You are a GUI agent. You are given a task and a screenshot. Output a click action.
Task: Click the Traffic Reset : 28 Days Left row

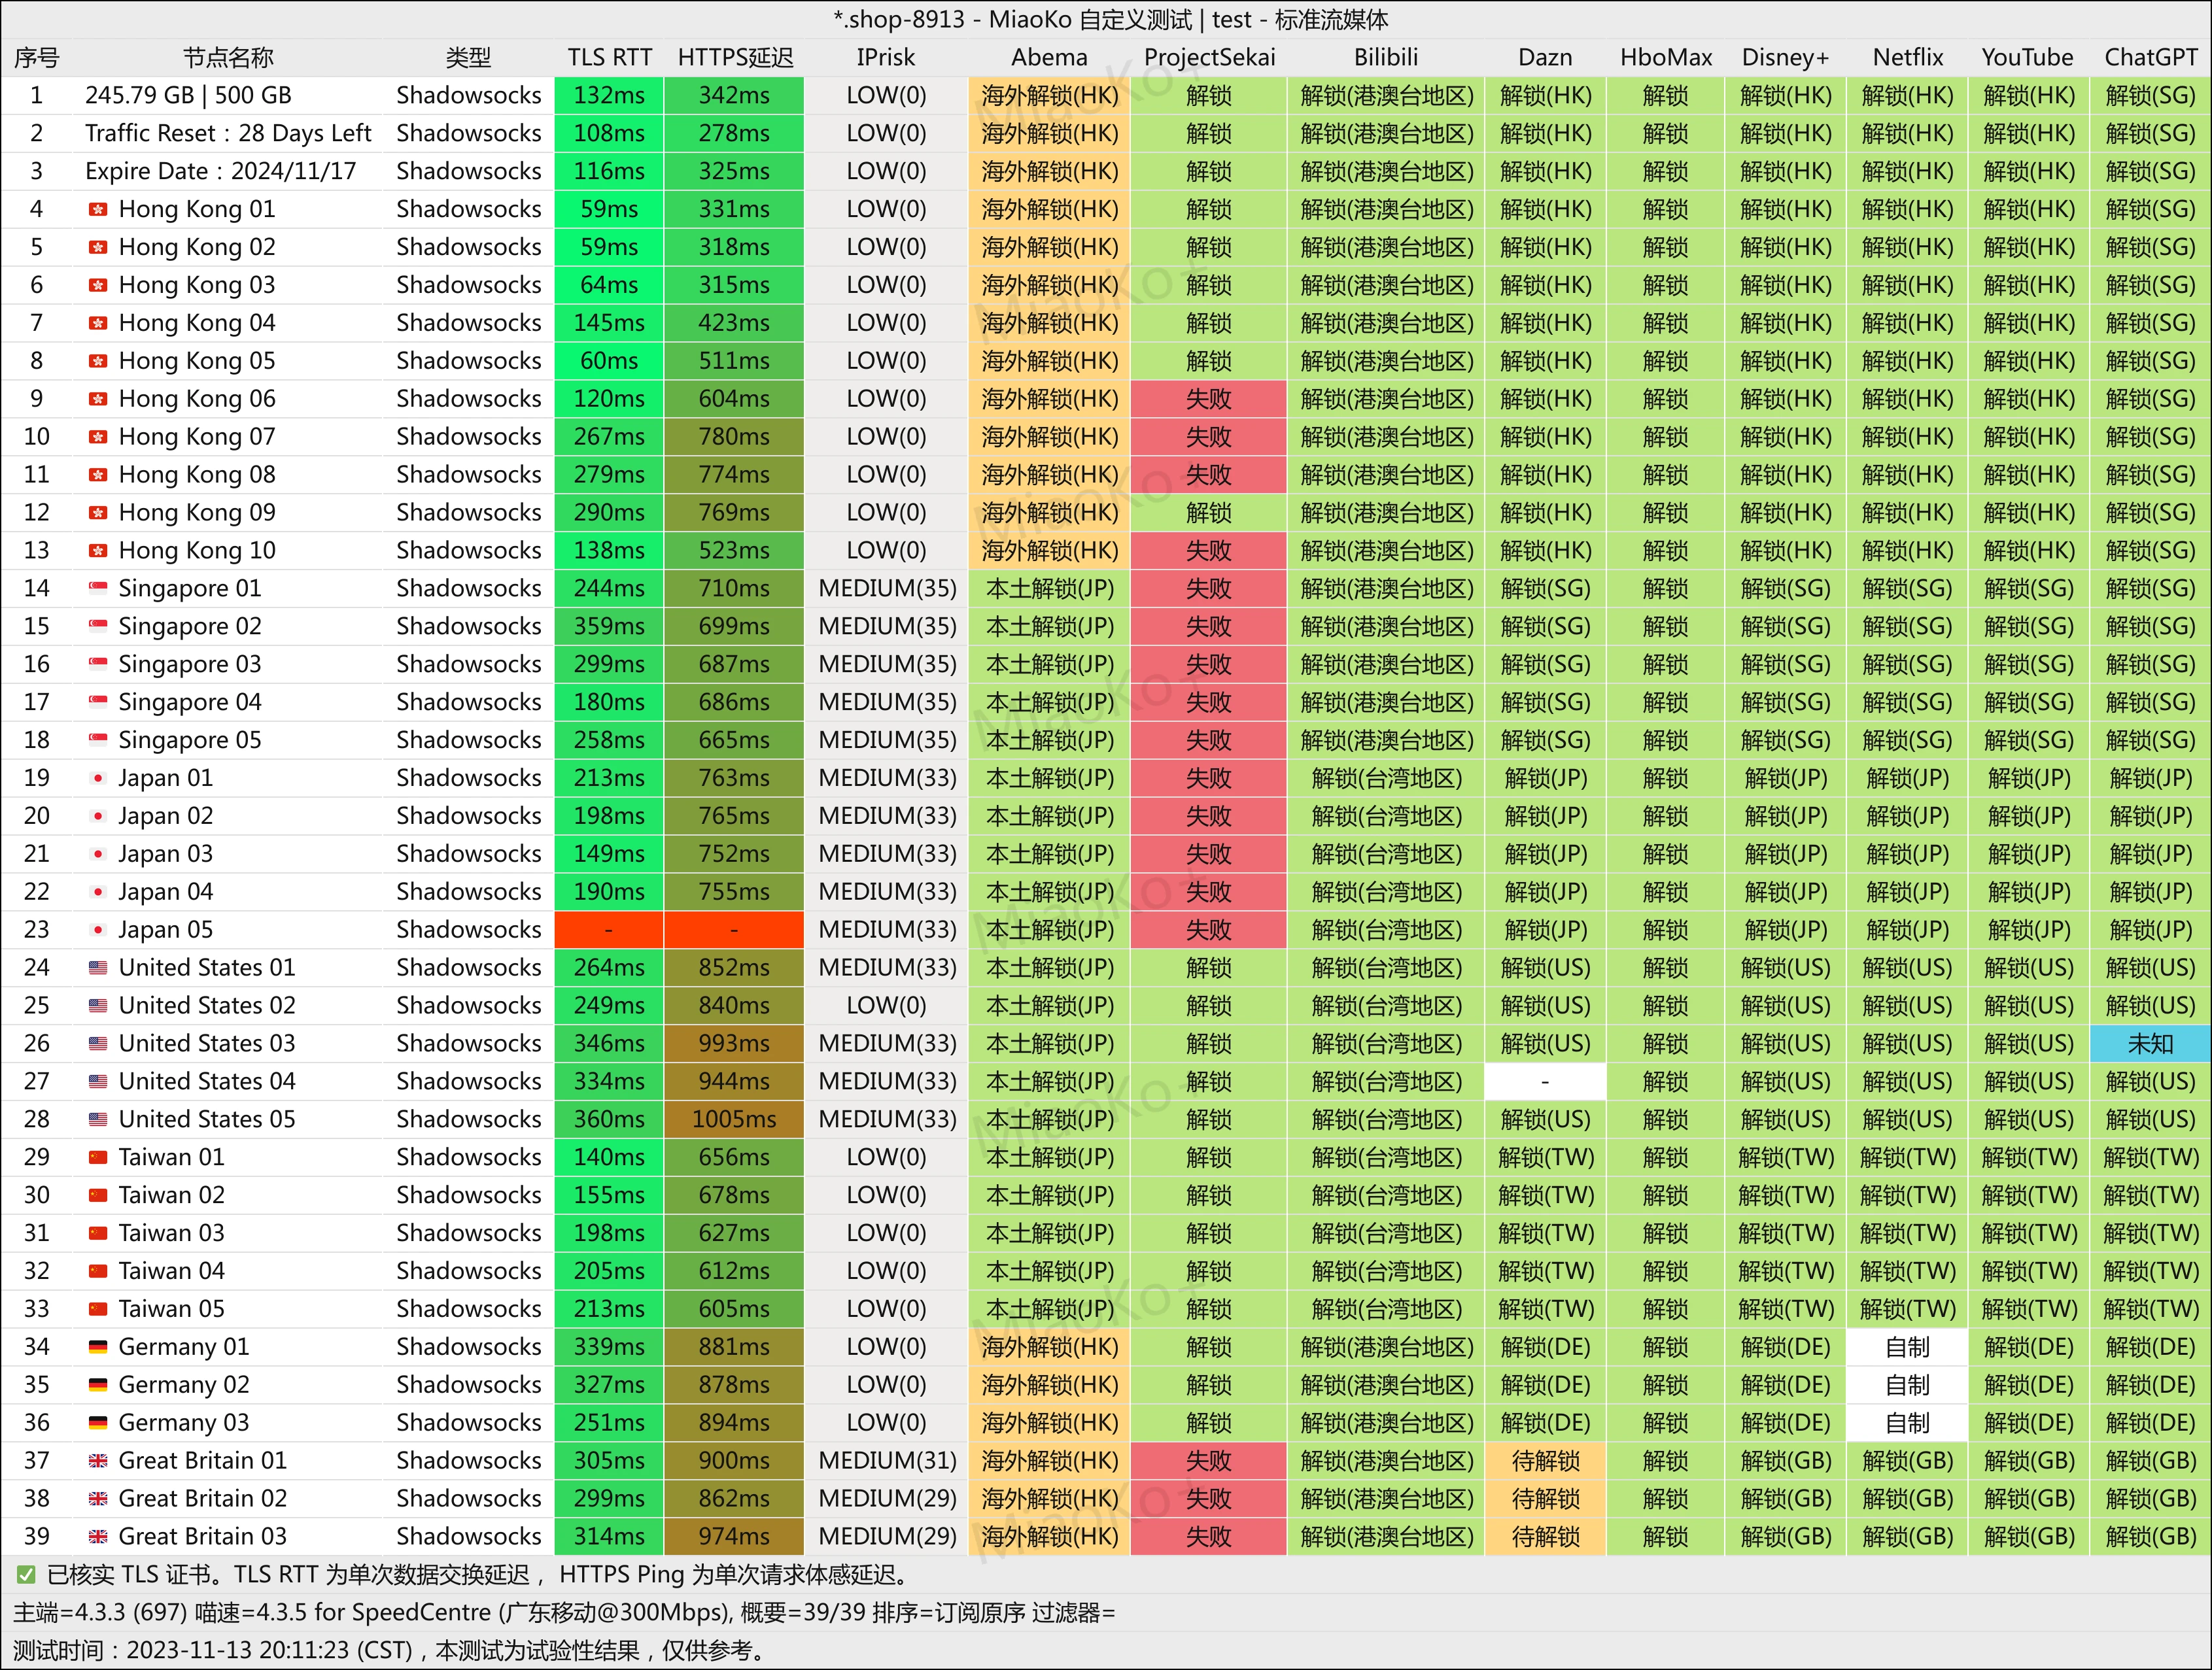(228, 134)
